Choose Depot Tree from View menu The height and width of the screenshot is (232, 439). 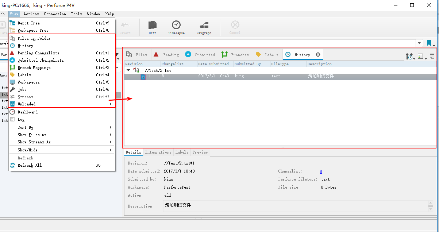click(x=28, y=23)
